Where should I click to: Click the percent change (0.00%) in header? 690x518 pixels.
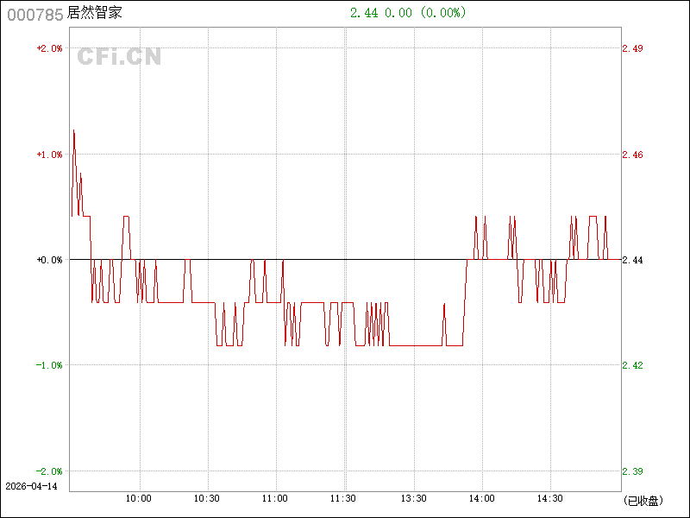click(443, 13)
